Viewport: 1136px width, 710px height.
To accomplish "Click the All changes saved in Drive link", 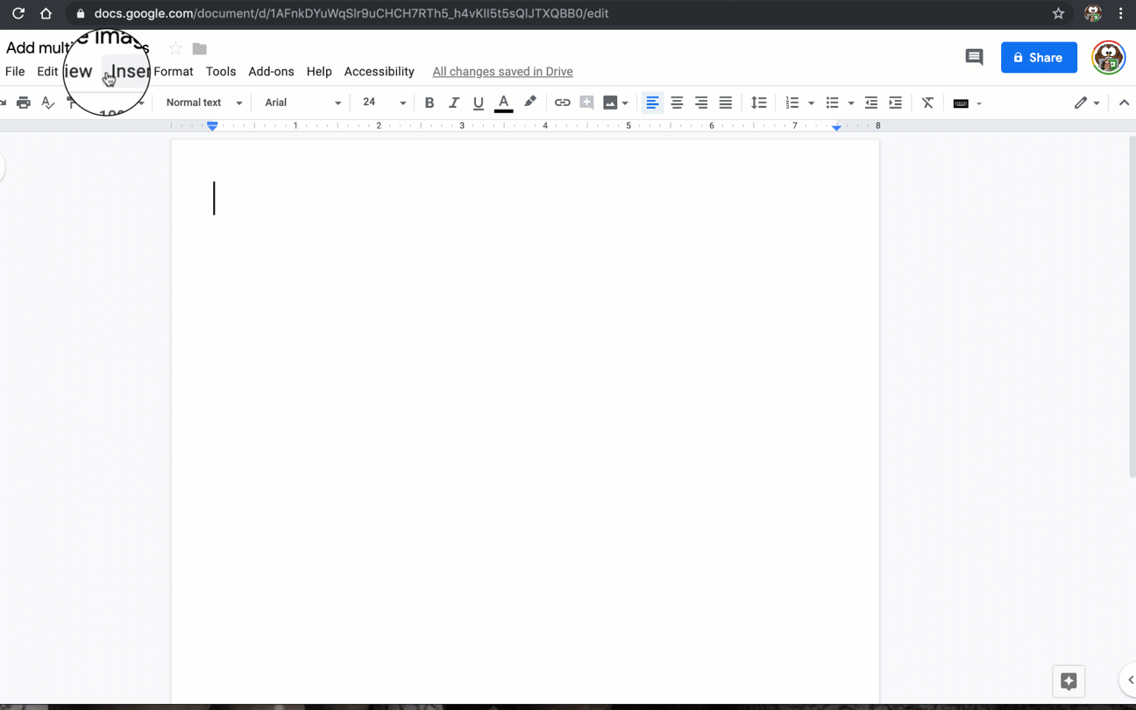I will click(502, 71).
